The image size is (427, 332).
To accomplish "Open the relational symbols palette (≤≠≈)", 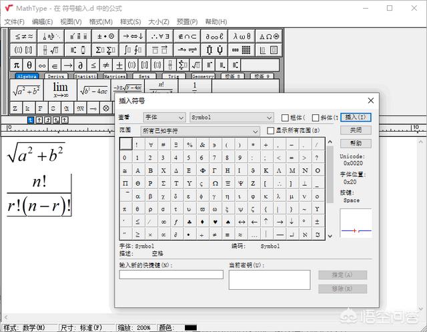I will pos(24,36).
